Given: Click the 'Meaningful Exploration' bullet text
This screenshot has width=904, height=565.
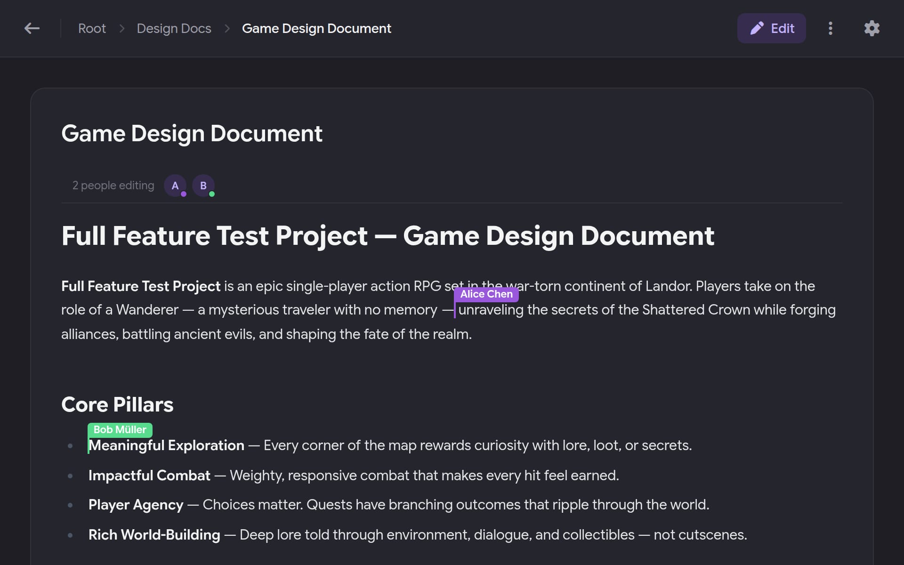Looking at the screenshot, I should click(x=167, y=445).
